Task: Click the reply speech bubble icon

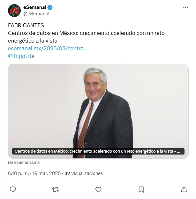Action: pyautogui.click(x=13, y=189)
